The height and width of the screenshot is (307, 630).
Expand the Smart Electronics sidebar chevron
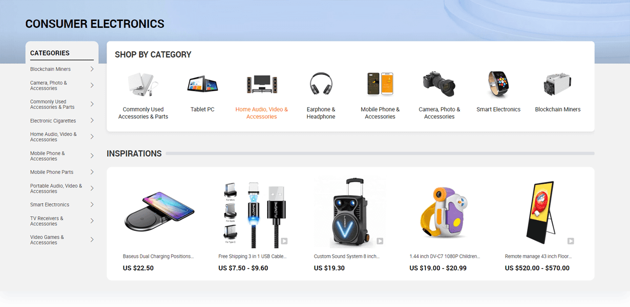click(x=92, y=205)
